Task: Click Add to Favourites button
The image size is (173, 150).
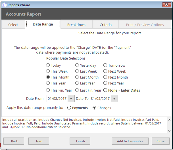Action: pyautogui.click(x=130, y=141)
